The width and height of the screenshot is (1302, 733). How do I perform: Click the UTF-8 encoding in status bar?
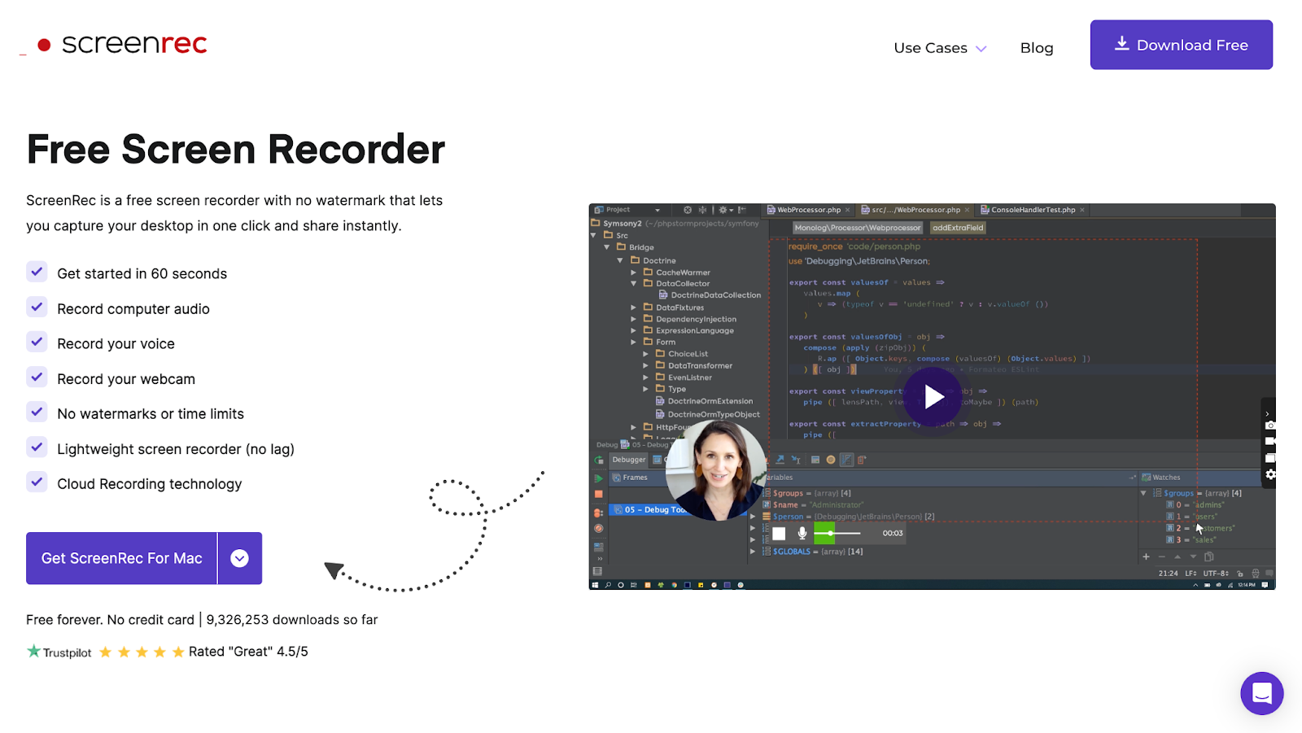pos(1215,574)
